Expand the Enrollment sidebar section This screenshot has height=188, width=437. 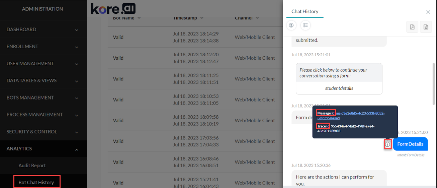[x=77, y=47]
